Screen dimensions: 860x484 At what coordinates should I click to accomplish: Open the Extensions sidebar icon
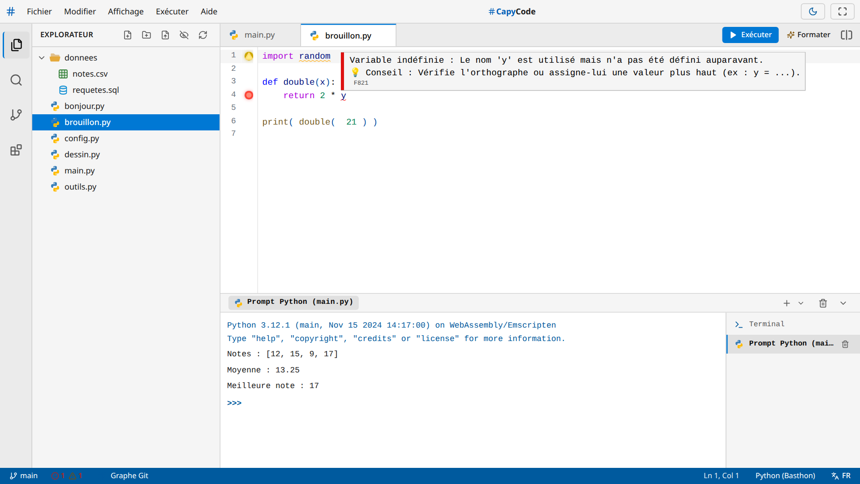(x=17, y=150)
